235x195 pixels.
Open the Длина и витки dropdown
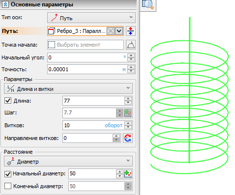[x=68, y=88]
